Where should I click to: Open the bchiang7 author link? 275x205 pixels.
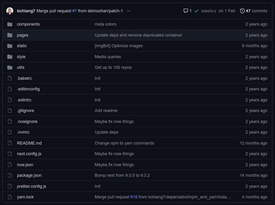tap(26, 11)
